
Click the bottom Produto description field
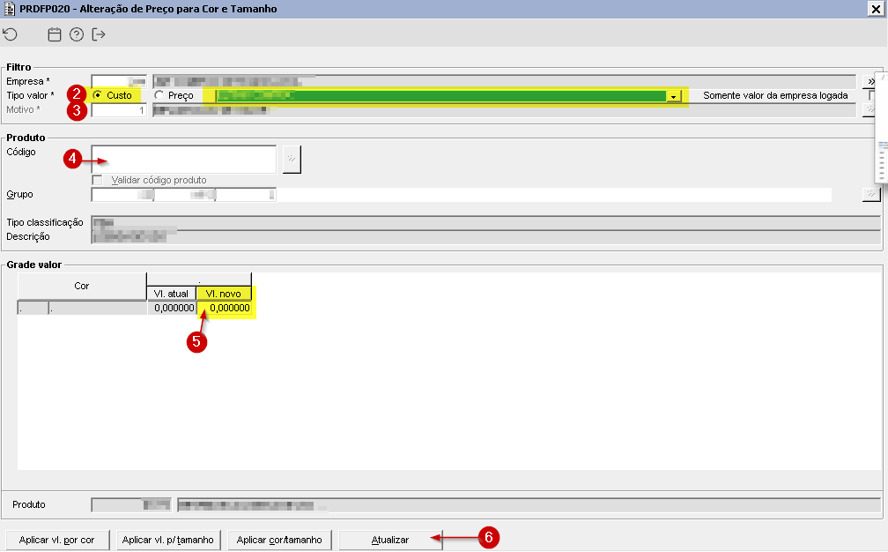pos(529,505)
